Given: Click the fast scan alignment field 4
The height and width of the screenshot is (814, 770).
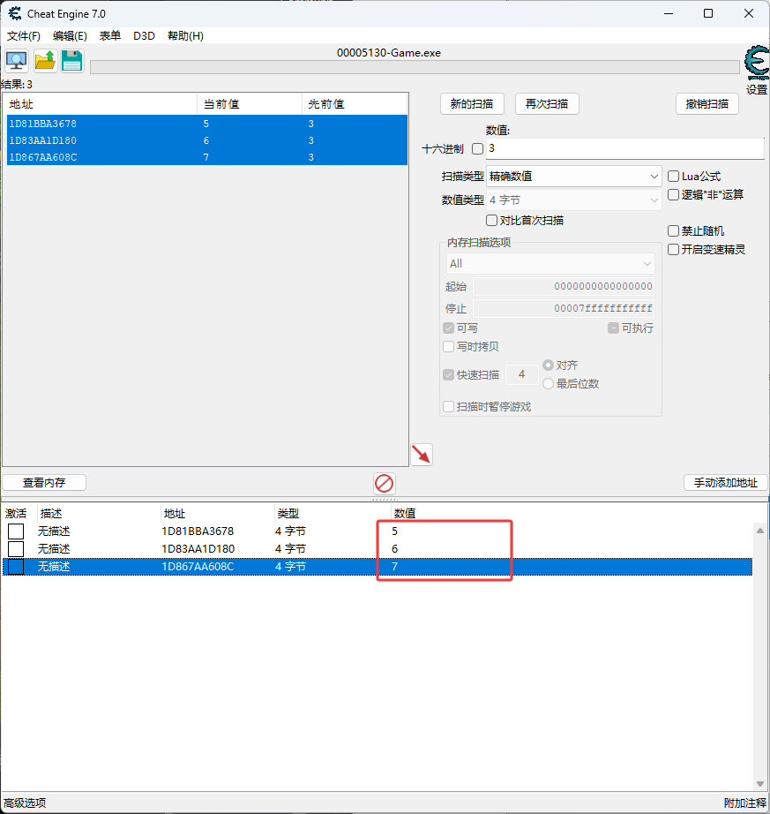Looking at the screenshot, I should pyautogui.click(x=521, y=374).
